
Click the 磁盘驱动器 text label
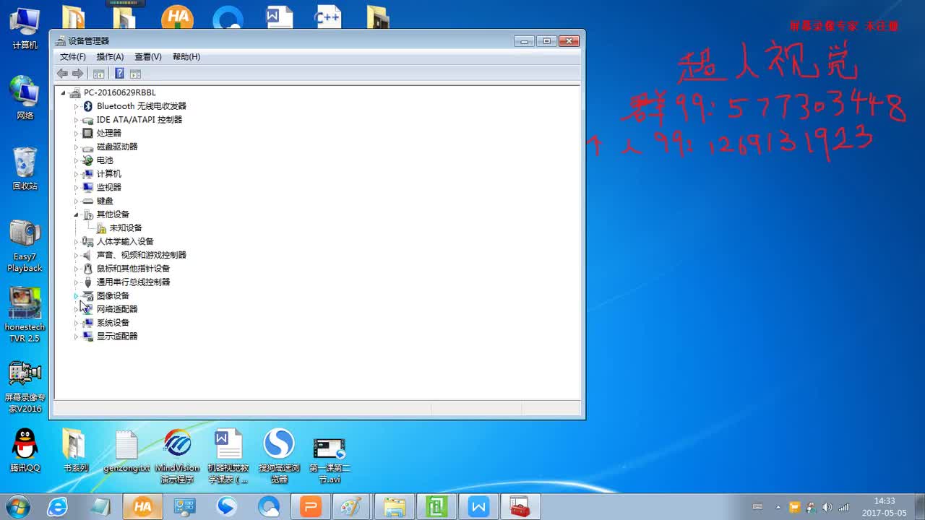(117, 147)
